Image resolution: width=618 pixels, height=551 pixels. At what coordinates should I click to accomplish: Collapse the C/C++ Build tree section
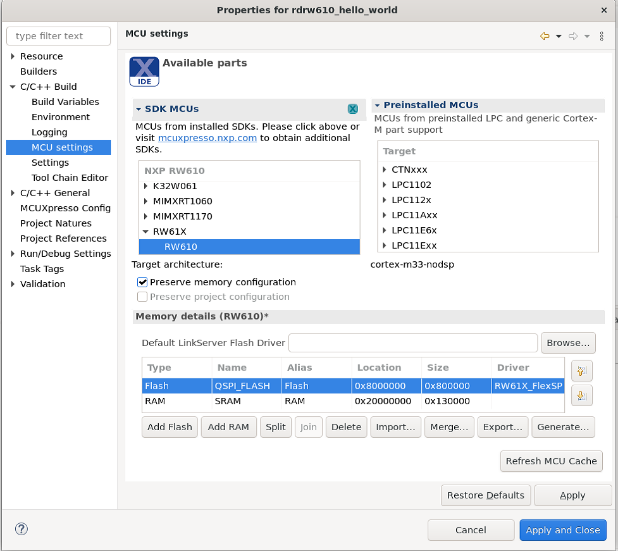click(13, 87)
